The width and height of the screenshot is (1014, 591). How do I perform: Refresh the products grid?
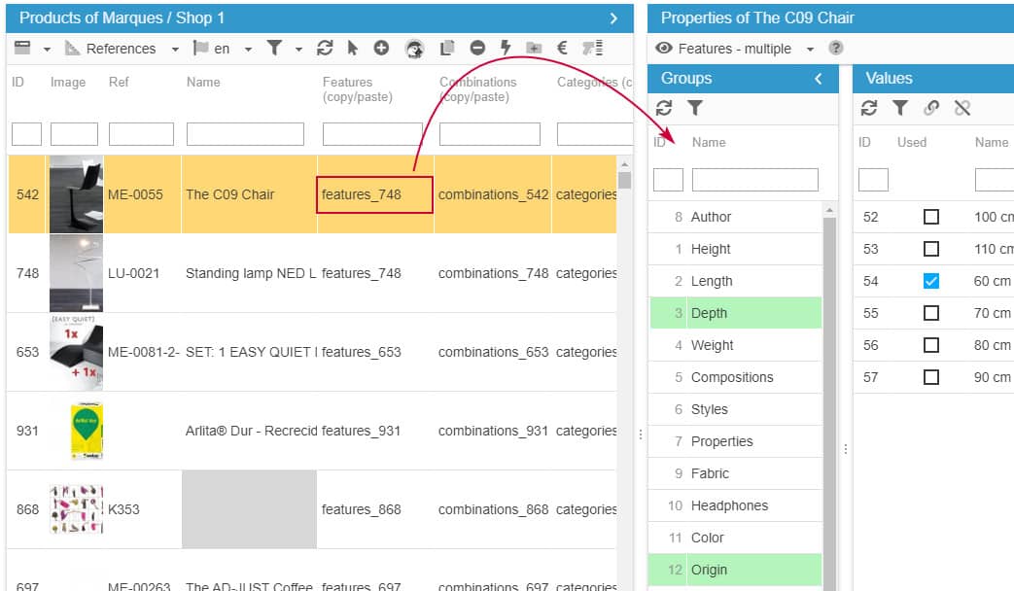tap(325, 49)
